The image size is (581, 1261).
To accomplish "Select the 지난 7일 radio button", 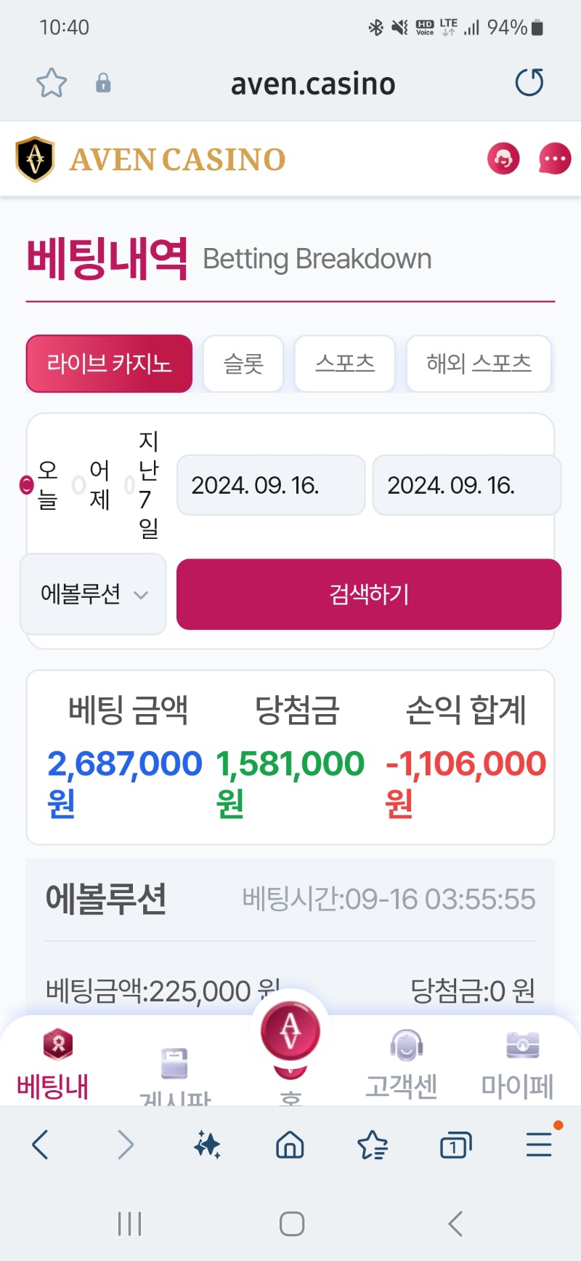I will pos(129,484).
